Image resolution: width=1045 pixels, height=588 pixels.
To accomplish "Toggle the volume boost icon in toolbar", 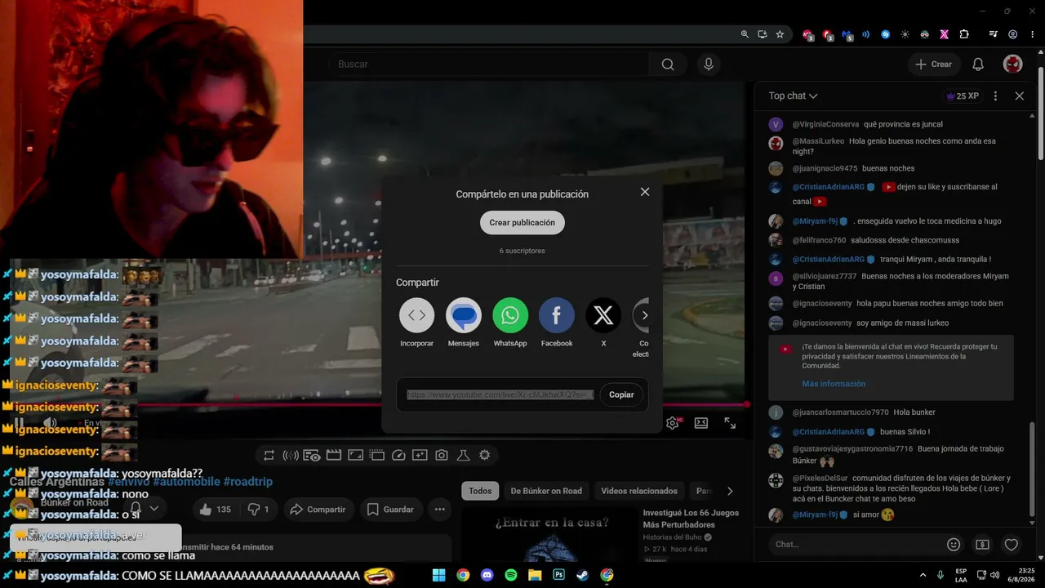I will pyautogui.click(x=291, y=455).
